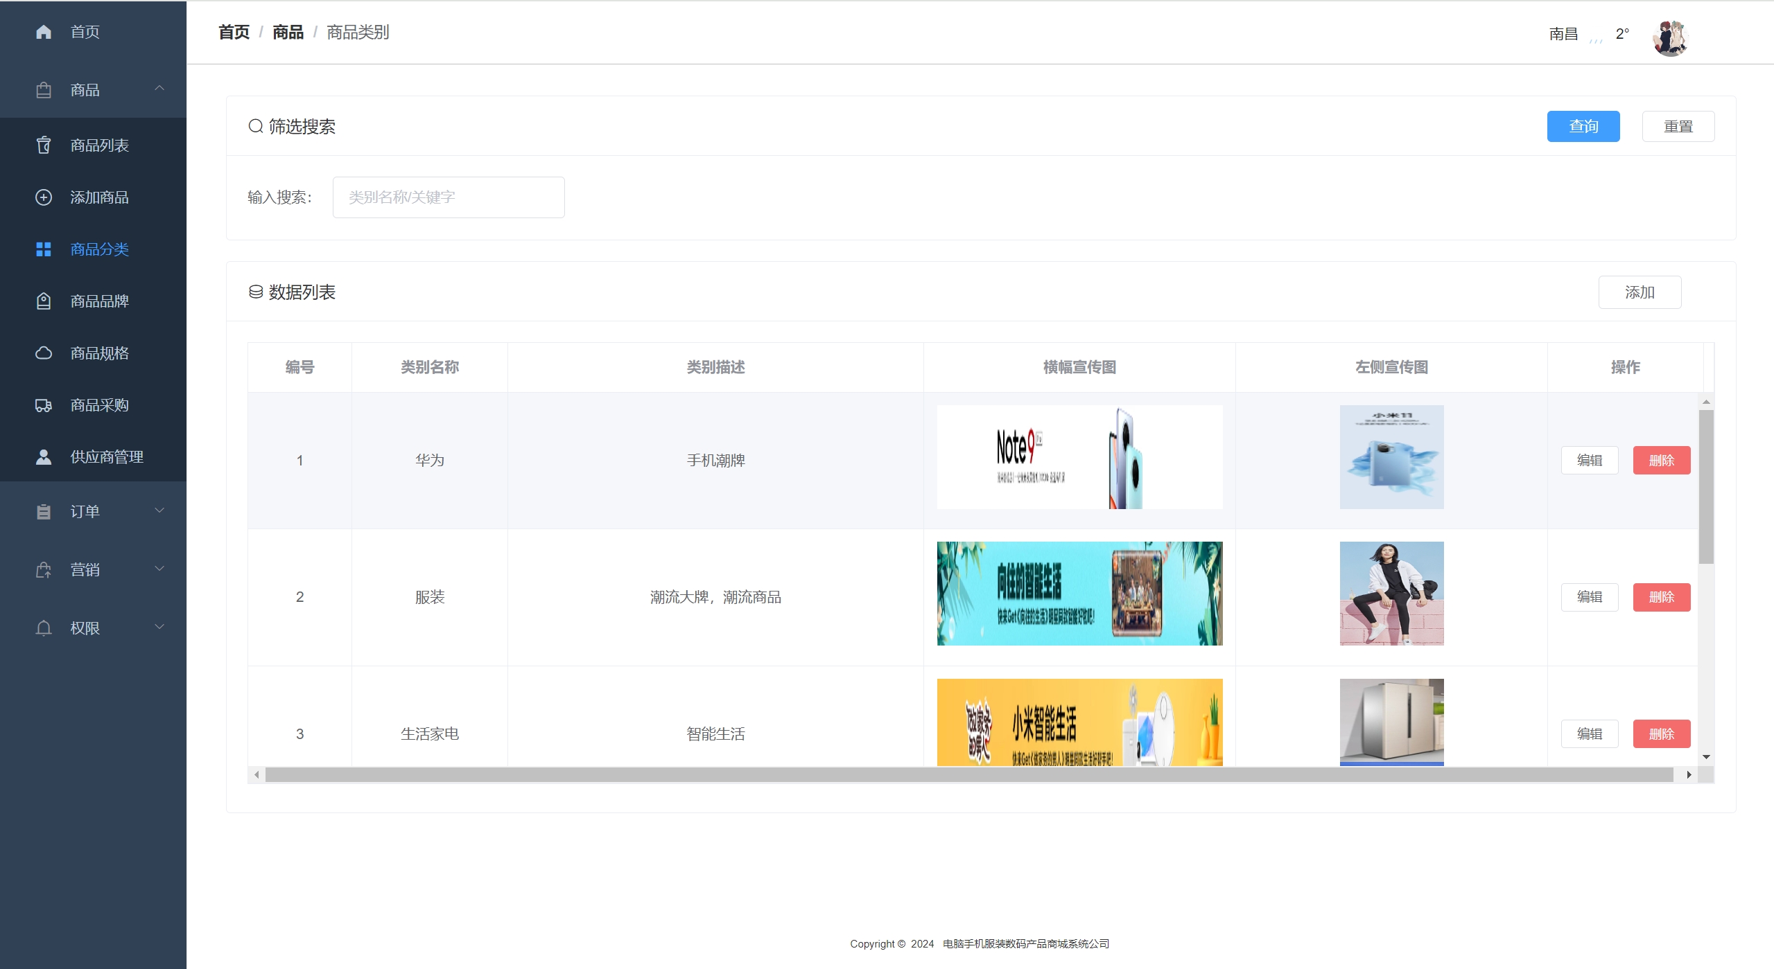The image size is (1774, 969).
Task: Click the 商品采购 truck icon
Action: [x=44, y=405]
